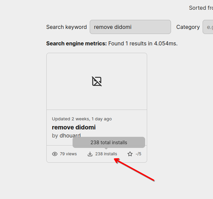Click the 238 total installs tooltip
Viewport: 213px width, 199px height.
(109, 143)
